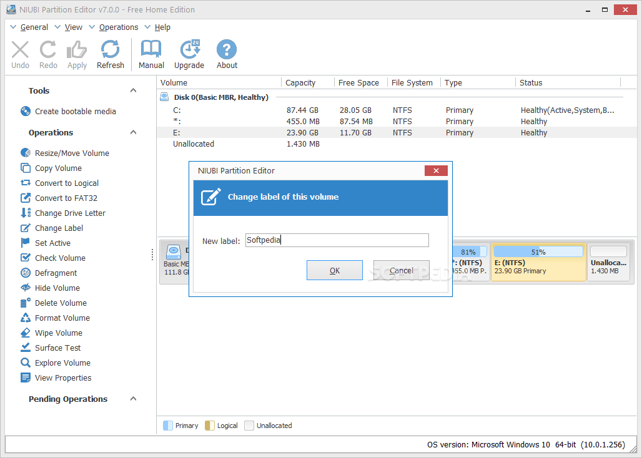Open the Create bootable media tool

point(70,111)
